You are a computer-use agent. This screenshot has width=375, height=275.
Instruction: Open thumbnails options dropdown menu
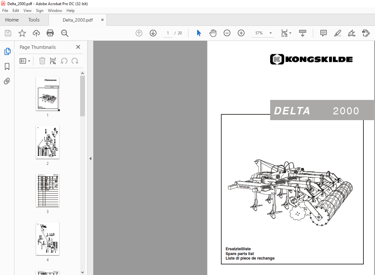[x=25, y=61]
